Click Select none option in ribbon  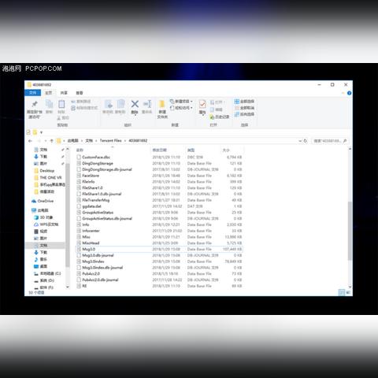tap(244, 108)
